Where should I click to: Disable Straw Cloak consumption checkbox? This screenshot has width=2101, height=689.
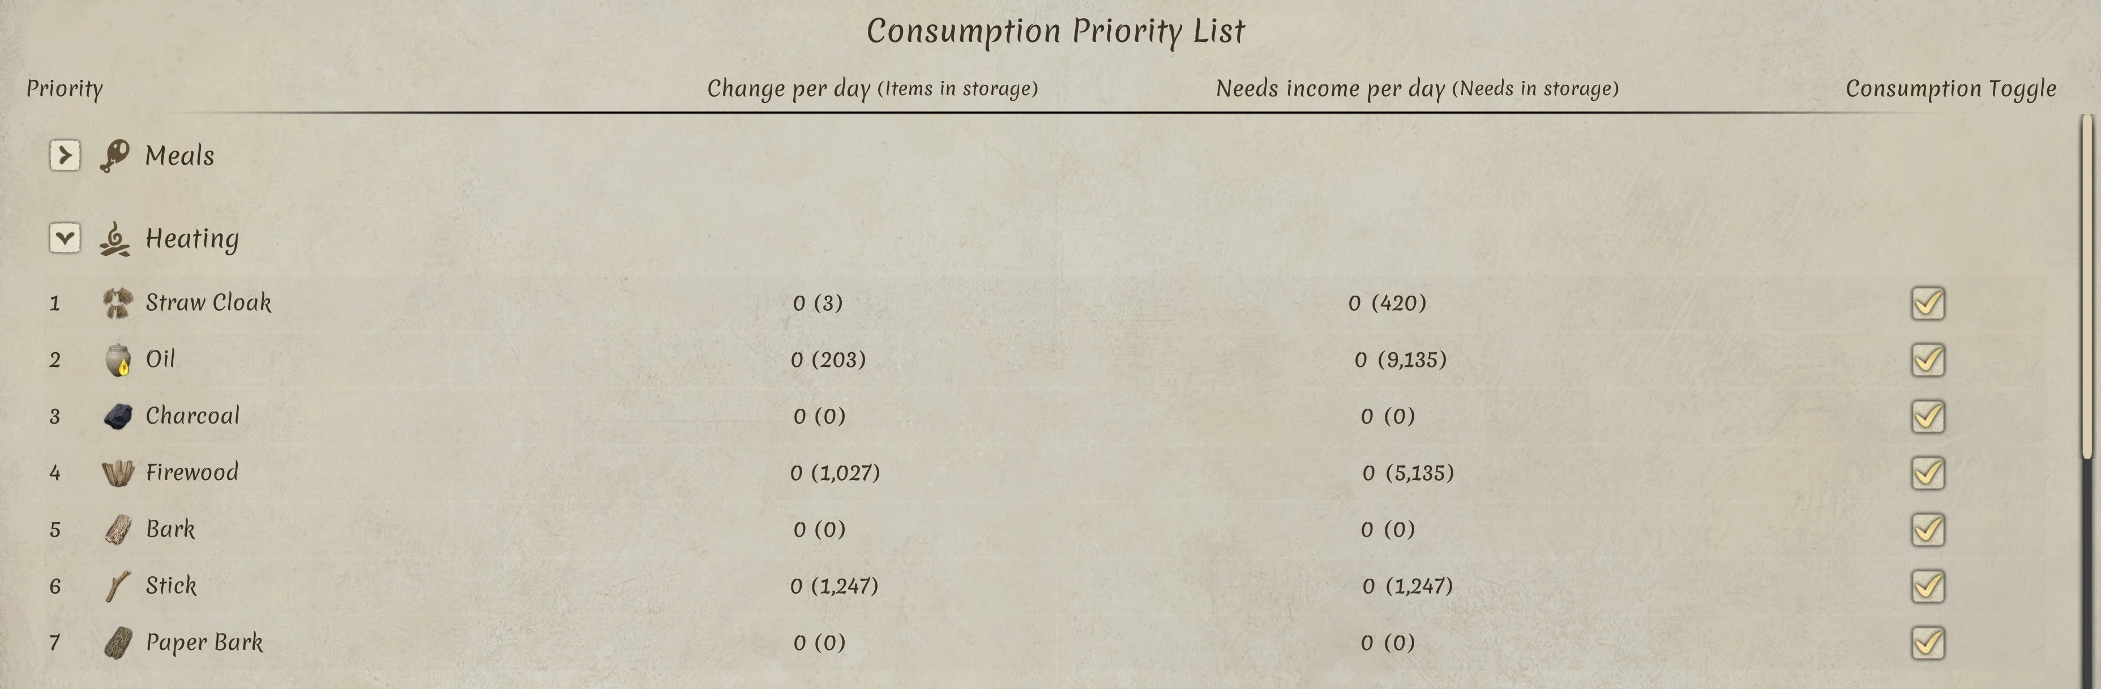coord(1927,303)
